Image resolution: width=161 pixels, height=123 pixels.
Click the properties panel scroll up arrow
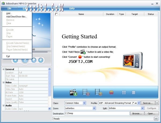pos(49,69)
